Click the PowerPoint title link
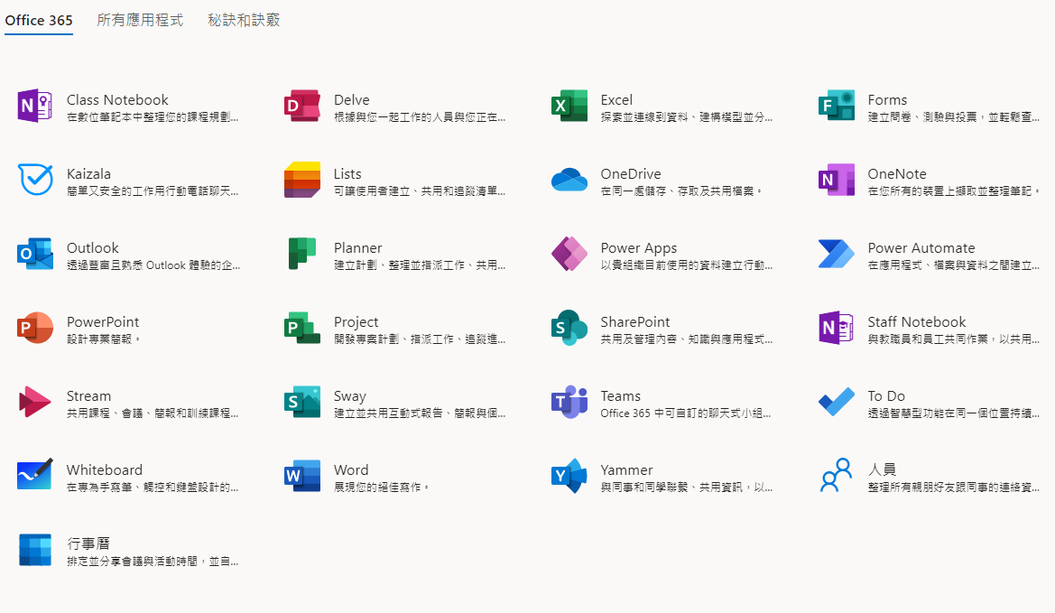Viewport: 1055px width, 613px height. pos(103,321)
